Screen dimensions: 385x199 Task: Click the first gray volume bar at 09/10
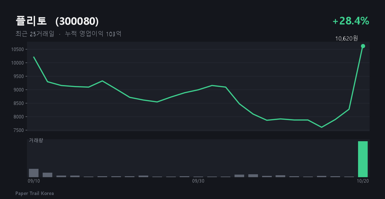(x=34, y=173)
